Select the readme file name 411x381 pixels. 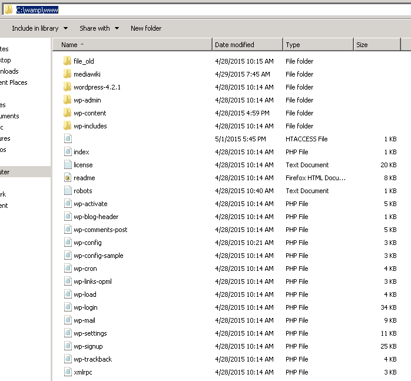point(84,178)
